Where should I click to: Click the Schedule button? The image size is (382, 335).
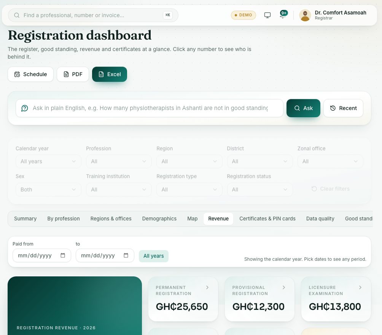[x=30, y=74]
